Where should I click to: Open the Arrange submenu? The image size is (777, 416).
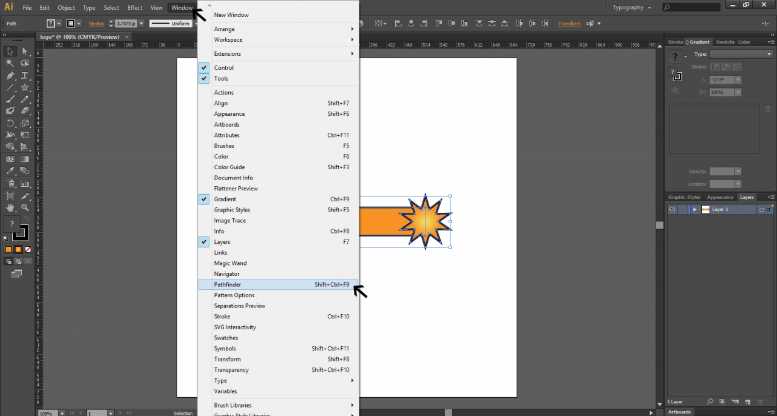coord(279,29)
